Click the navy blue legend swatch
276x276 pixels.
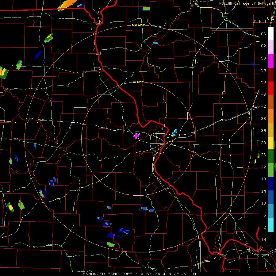[x=271, y=184]
